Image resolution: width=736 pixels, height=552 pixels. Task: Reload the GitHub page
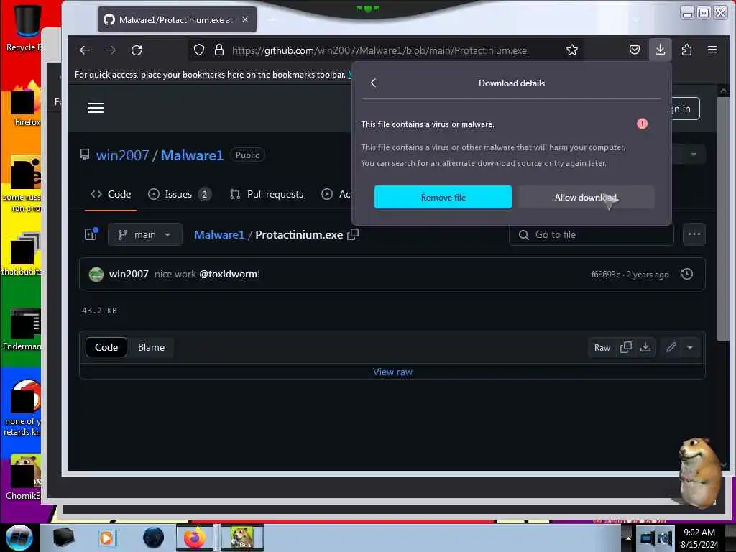[137, 50]
